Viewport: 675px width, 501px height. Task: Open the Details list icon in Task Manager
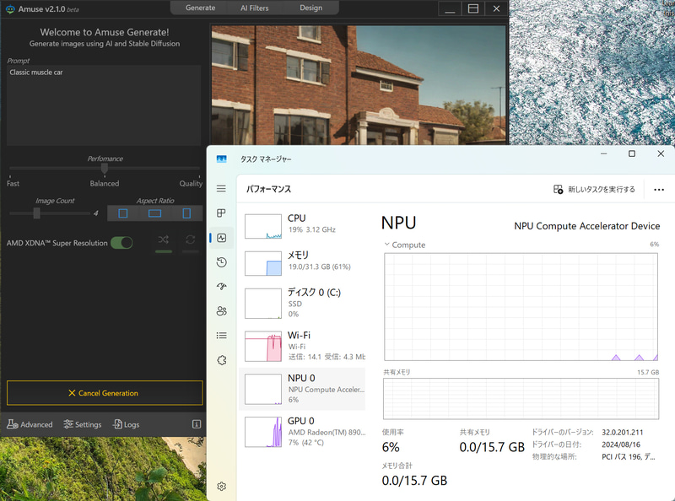[x=222, y=336]
